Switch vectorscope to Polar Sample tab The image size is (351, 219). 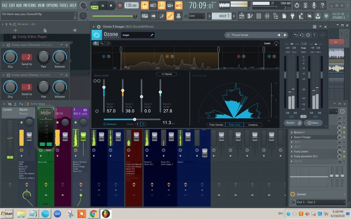216,125
